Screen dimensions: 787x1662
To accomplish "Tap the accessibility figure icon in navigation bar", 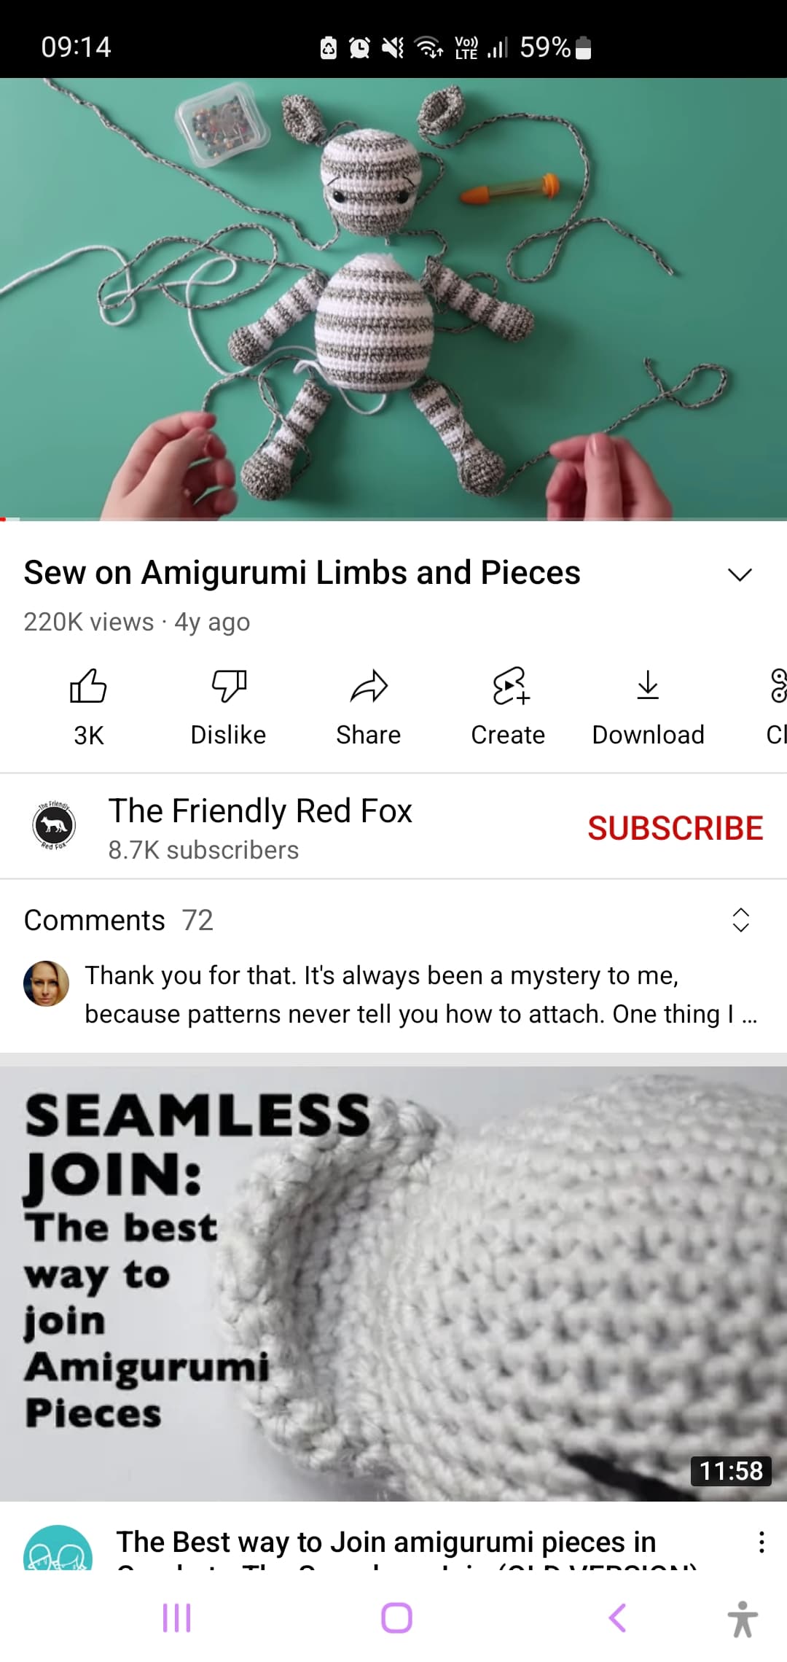I will (743, 1618).
